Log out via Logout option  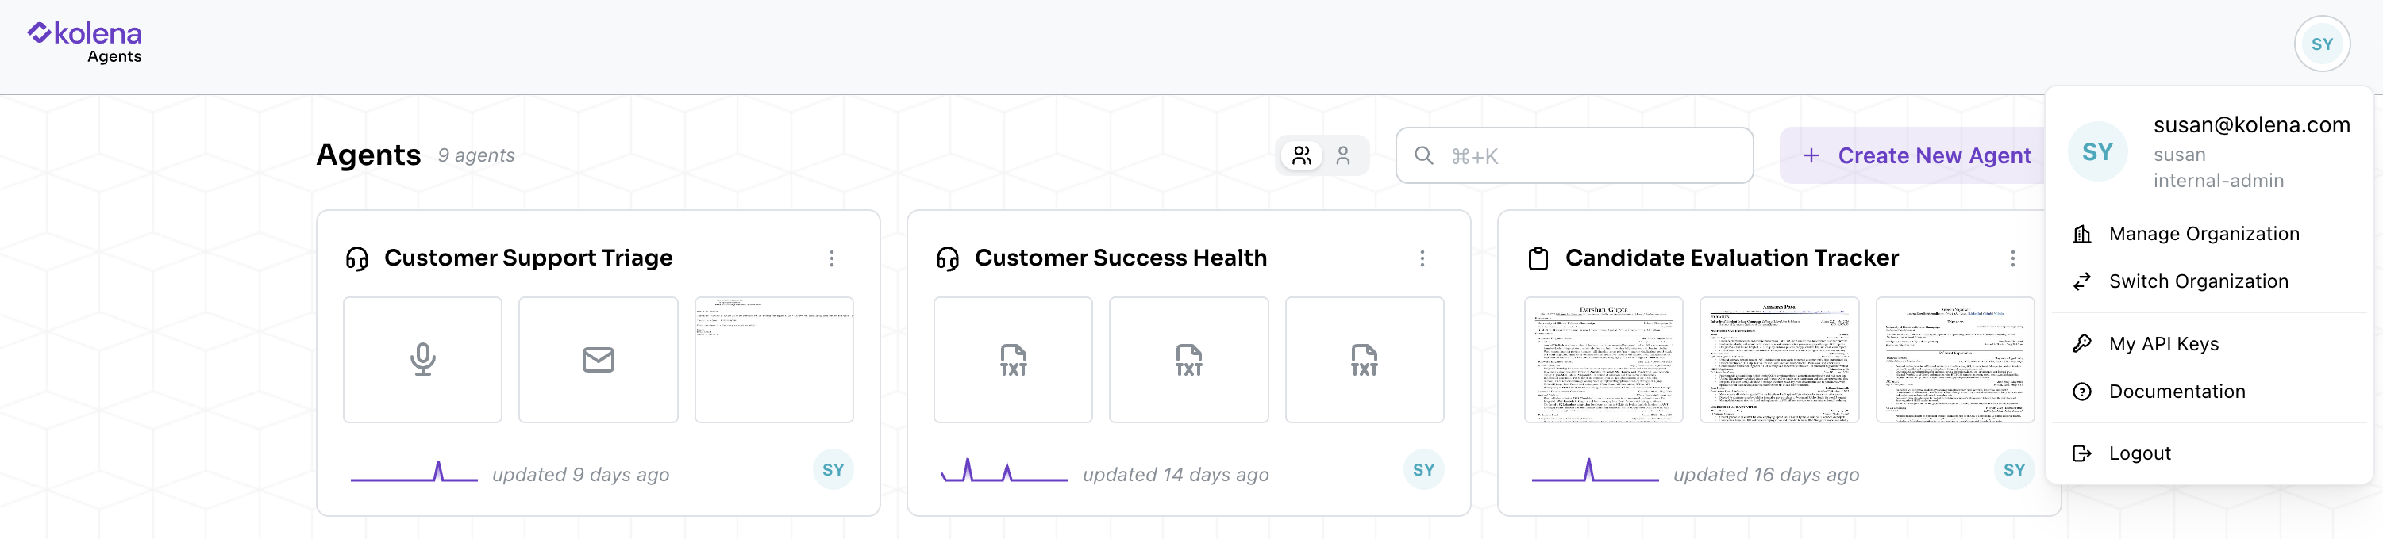pyautogui.click(x=2139, y=453)
